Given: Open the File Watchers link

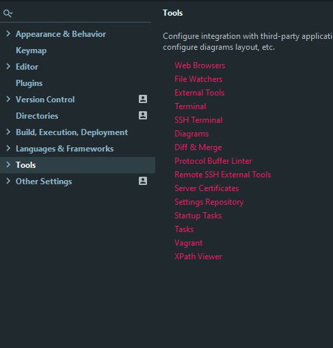Looking at the screenshot, I should pos(198,79).
